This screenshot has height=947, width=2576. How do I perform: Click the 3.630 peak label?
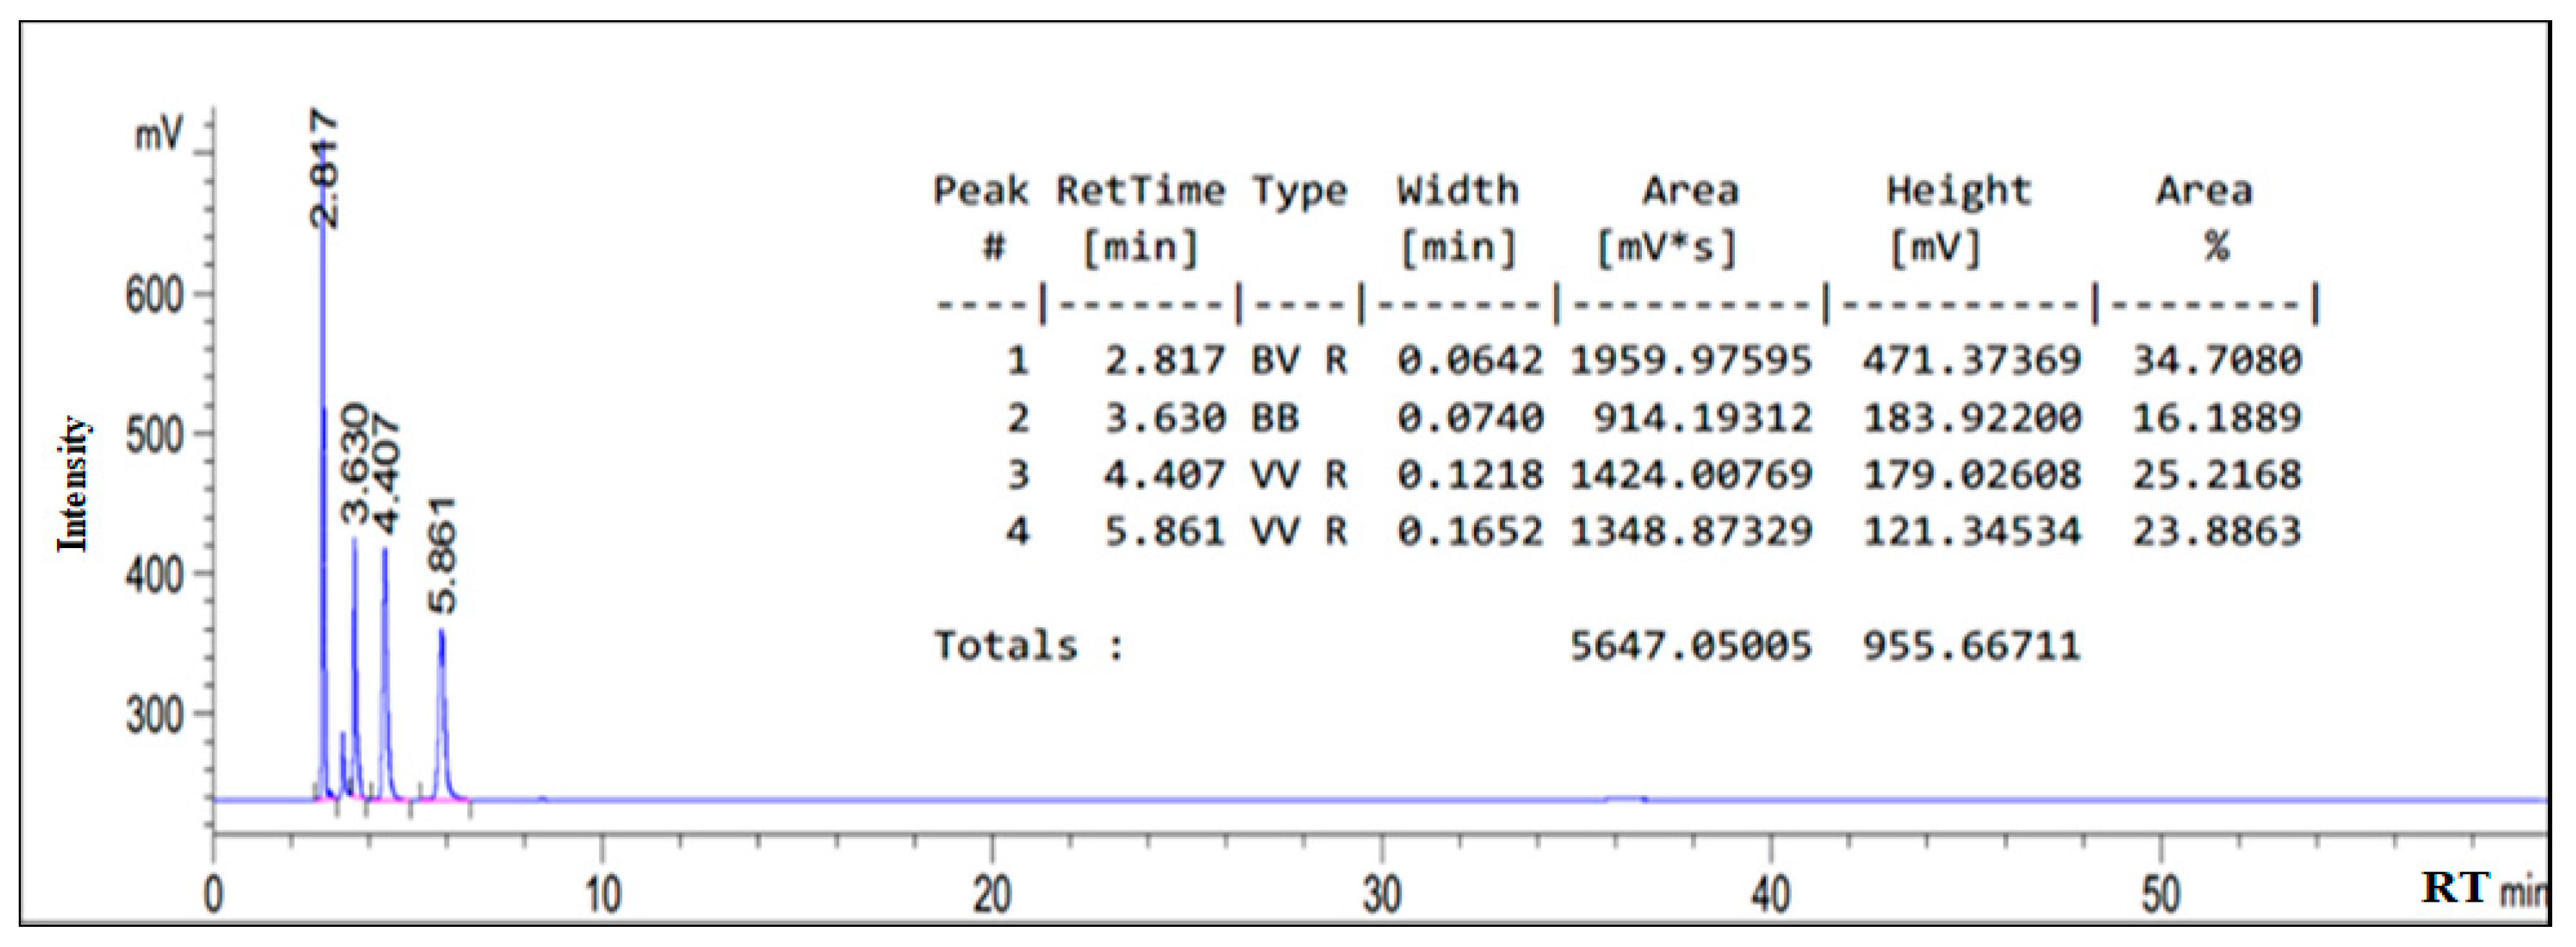pos(356,462)
